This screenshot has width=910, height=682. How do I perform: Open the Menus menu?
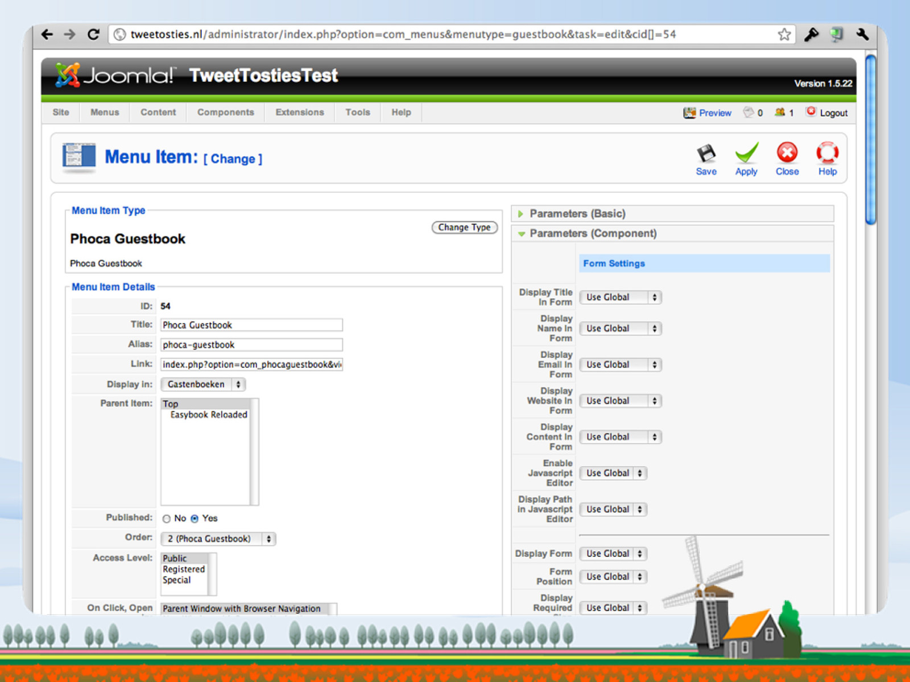coord(105,112)
